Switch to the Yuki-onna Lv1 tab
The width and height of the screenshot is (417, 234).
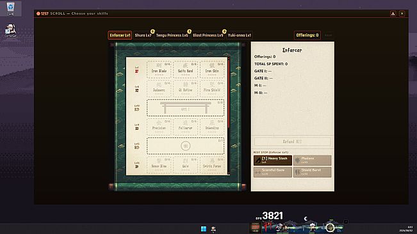pyautogui.click(x=240, y=35)
